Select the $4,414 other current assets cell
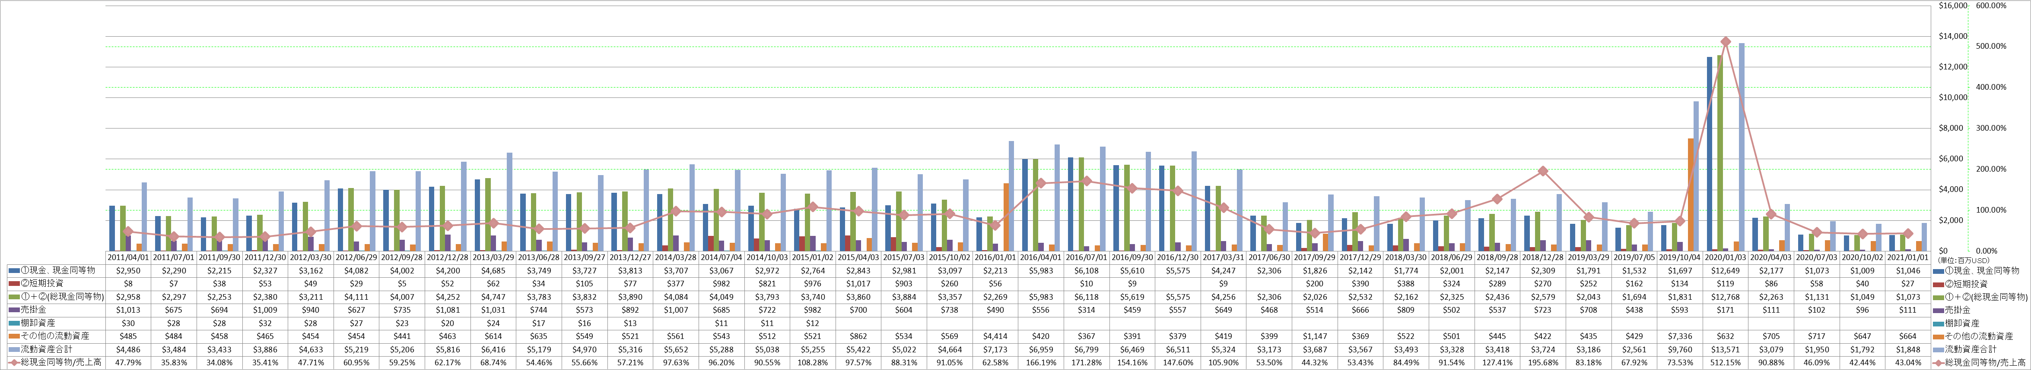The width and height of the screenshot is (2031, 370). pyautogui.click(x=995, y=336)
